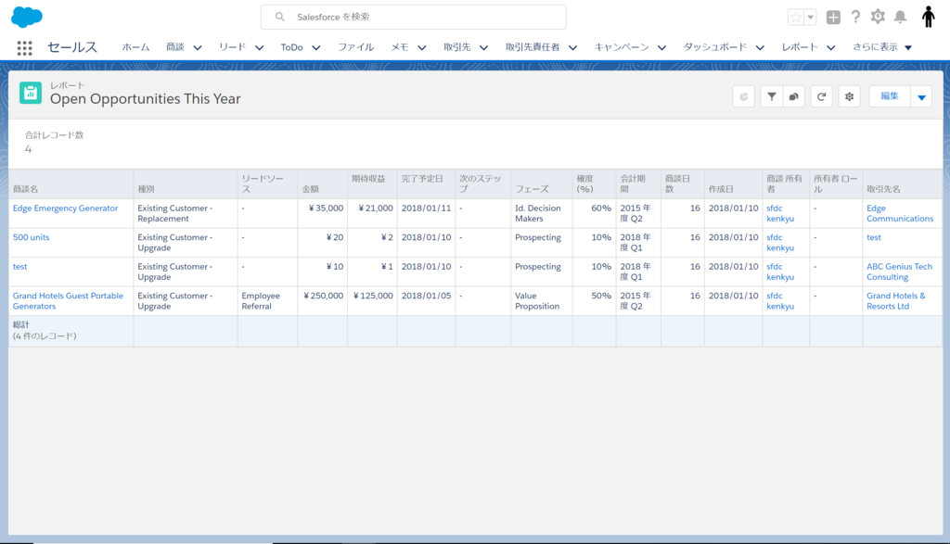Open the 取引先責任者 tab
Viewport: 950px width, 544px height.
(533, 47)
